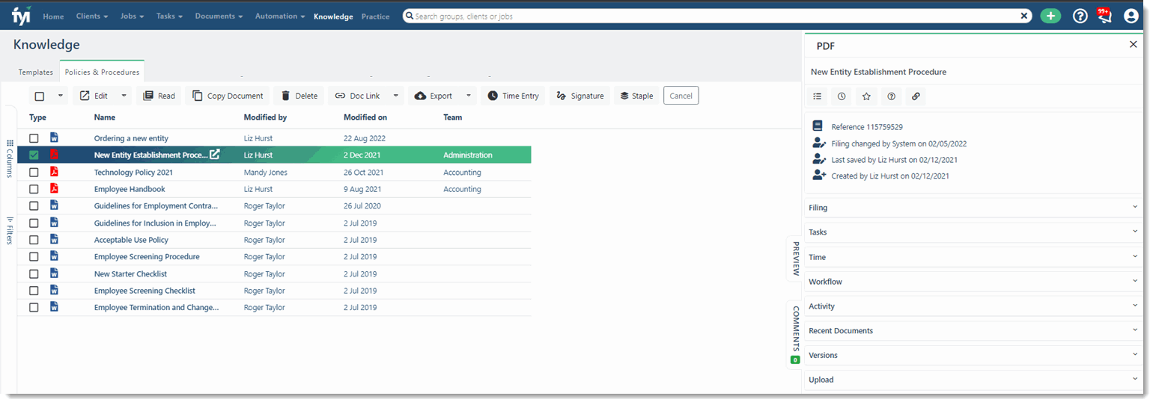Expand the Activity section
1150x399 pixels.
972,306
